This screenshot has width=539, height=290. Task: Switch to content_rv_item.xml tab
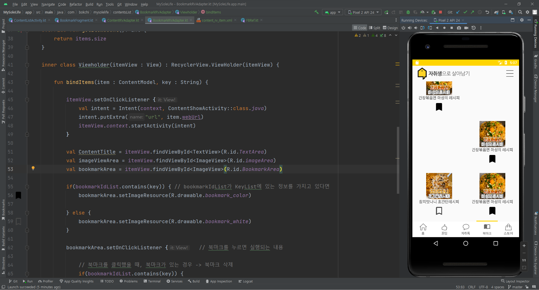point(216,20)
